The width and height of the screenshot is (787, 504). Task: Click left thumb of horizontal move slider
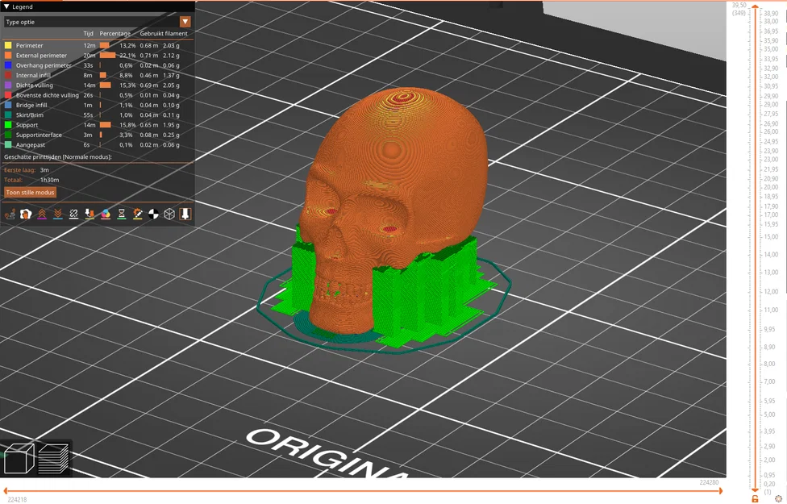pyautogui.click(x=6, y=491)
